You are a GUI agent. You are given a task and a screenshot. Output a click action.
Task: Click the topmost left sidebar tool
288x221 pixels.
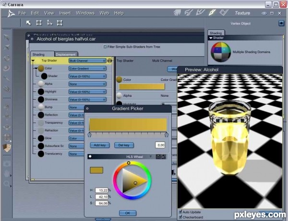click(7, 37)
